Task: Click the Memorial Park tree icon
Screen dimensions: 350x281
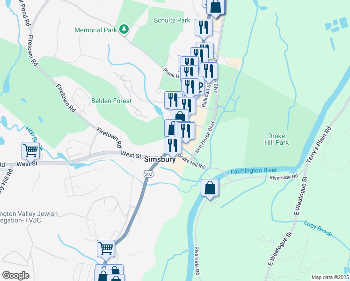Action: [124, 30]
